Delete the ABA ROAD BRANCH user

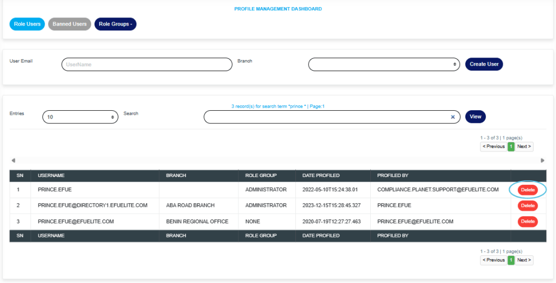tap(527, 205)
